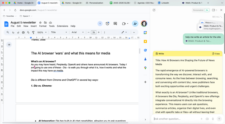Switch to Agenda CEO Roundtable tab
The height and width of the screenshot is (124, 225).
(144, 3)
